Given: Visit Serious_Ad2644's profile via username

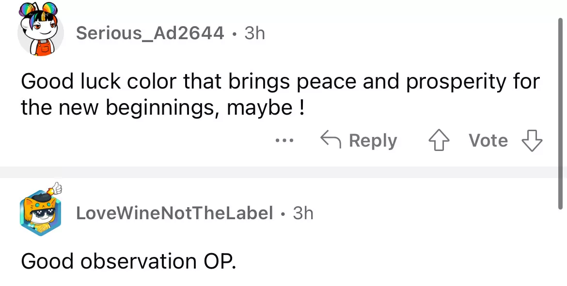Looking at the screenshot, I should [150, 33].
